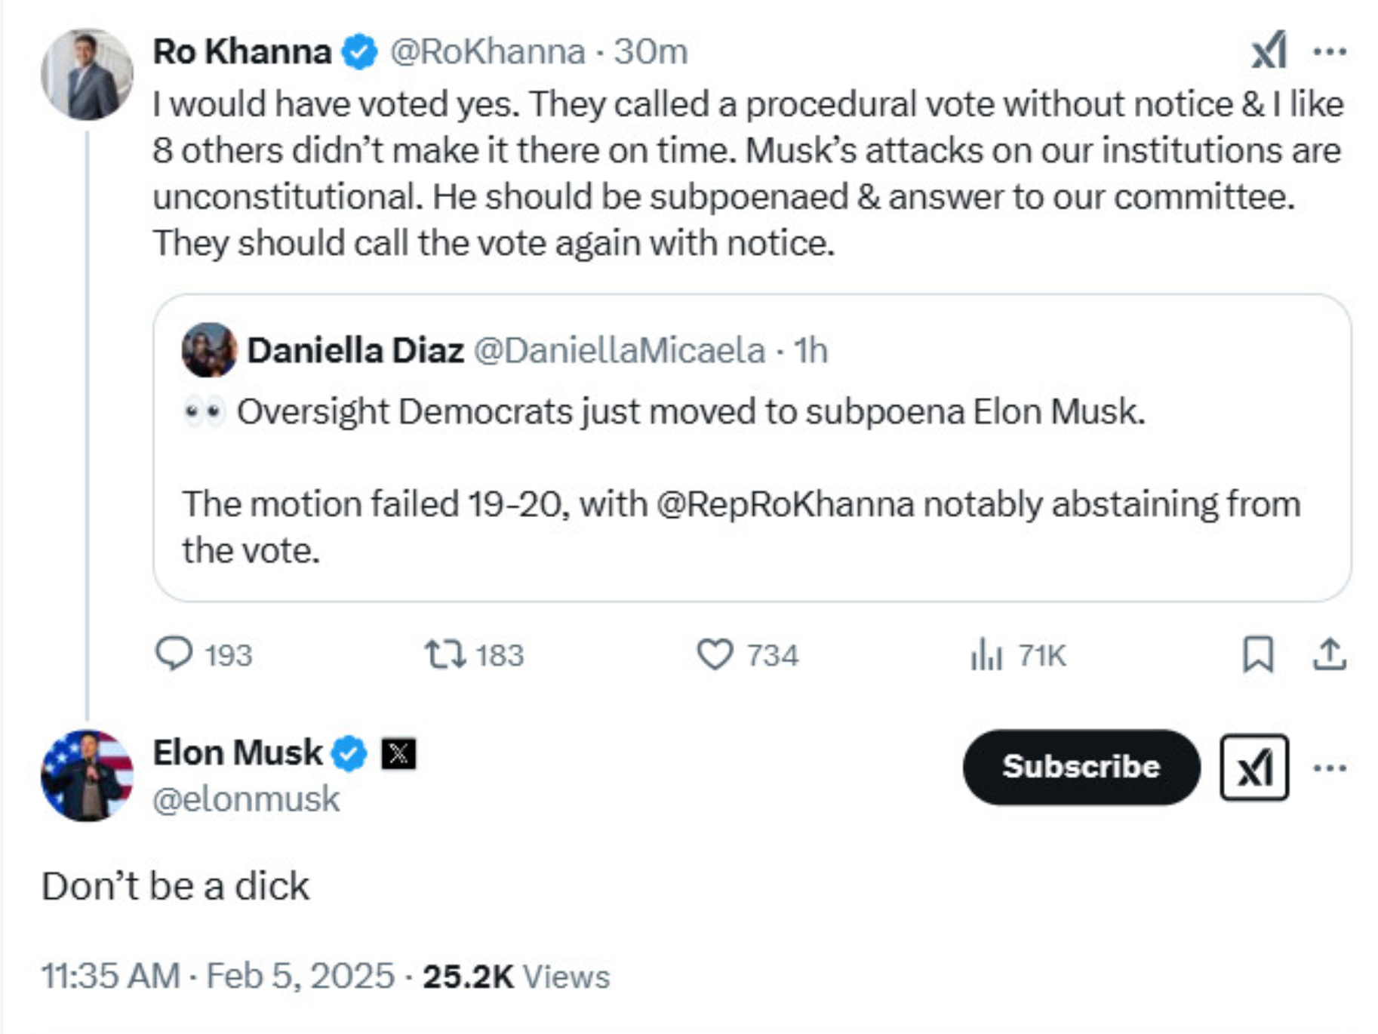Open Elon Musk's profile avatar
The image size is (1378, 1034).
(87, 775)
